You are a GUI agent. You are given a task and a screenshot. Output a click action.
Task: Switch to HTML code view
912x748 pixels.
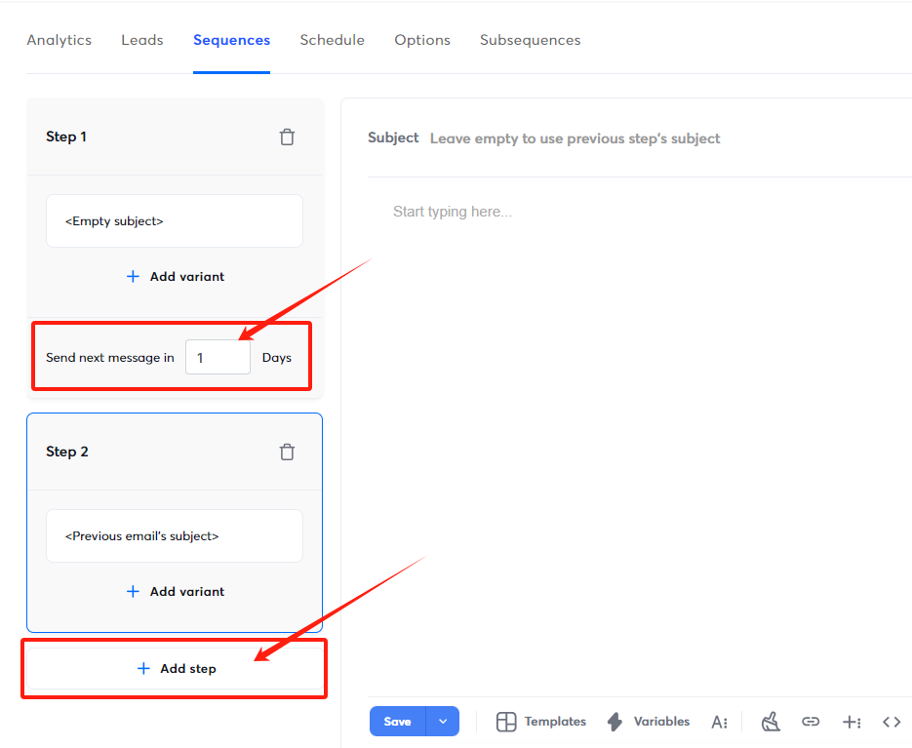tap(891, 722)
